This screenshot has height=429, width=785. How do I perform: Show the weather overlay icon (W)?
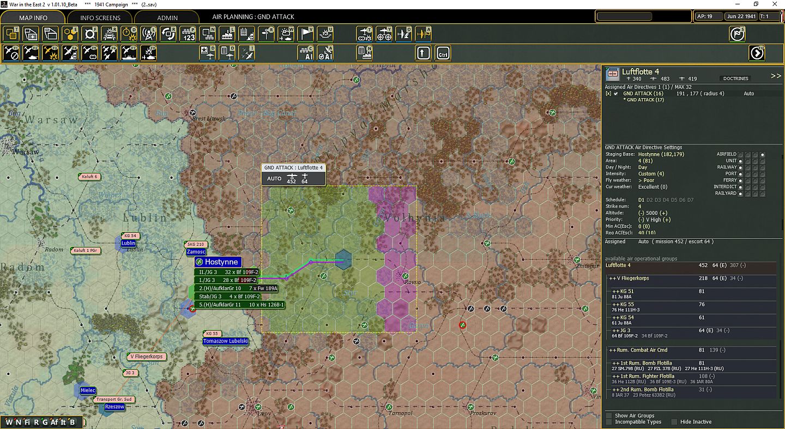286,34
